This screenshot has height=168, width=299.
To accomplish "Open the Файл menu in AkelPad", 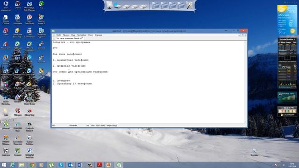I will pos(58,35).
